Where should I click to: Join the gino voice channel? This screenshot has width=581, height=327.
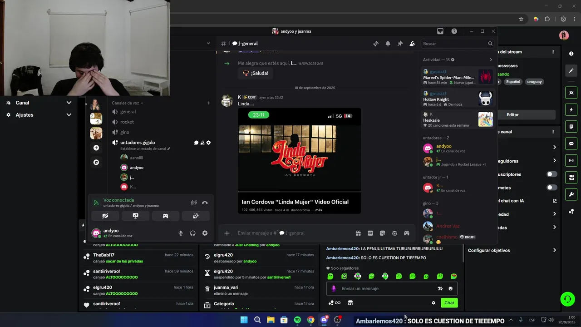tap(125, 132)
